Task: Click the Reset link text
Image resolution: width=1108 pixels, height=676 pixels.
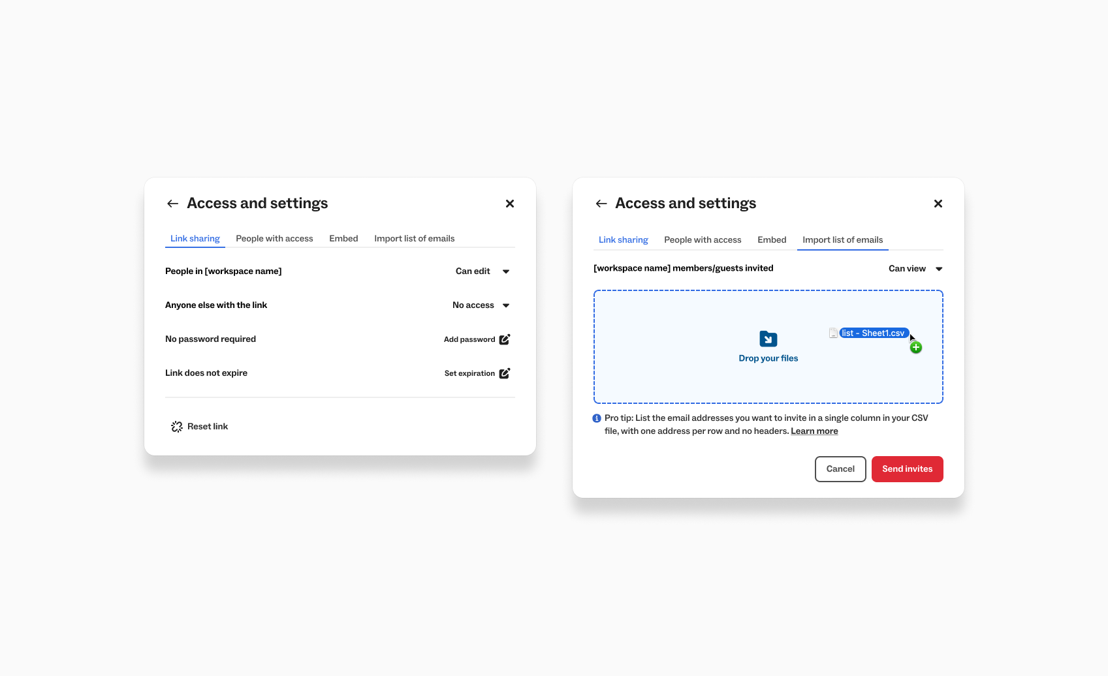Action: click(208, 427)
